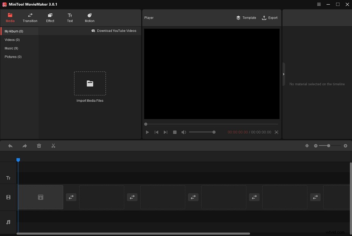Toggle the full-screen preview icon
Viewport: 352px width, 236px height.
coord(276,132)
